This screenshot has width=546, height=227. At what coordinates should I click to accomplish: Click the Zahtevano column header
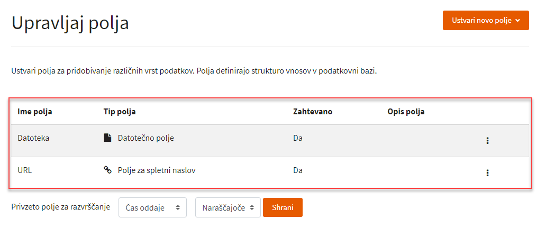click(313, 112)
